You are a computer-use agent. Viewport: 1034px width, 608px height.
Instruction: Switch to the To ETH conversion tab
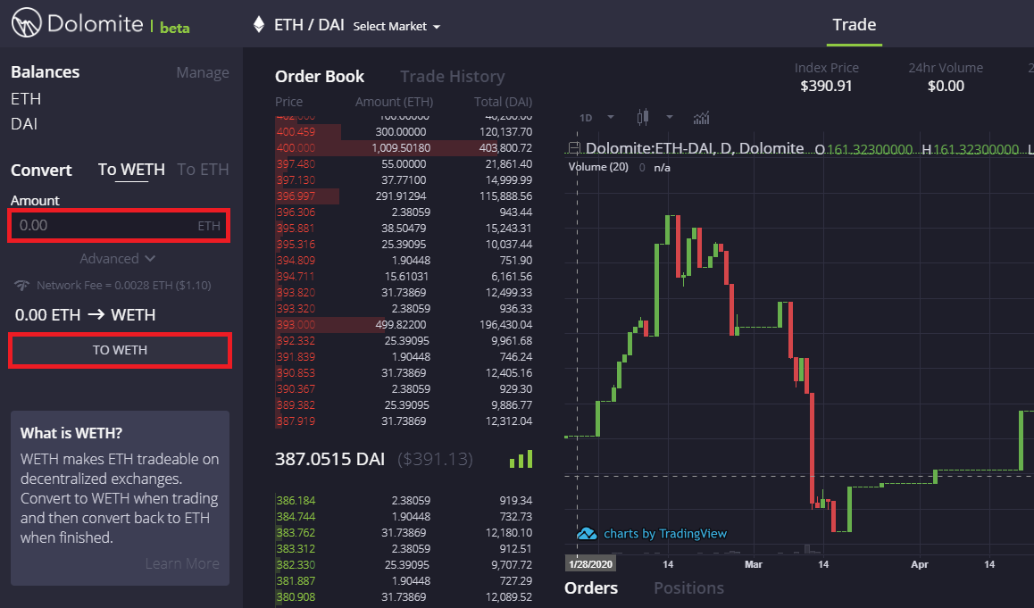point(203,170)
